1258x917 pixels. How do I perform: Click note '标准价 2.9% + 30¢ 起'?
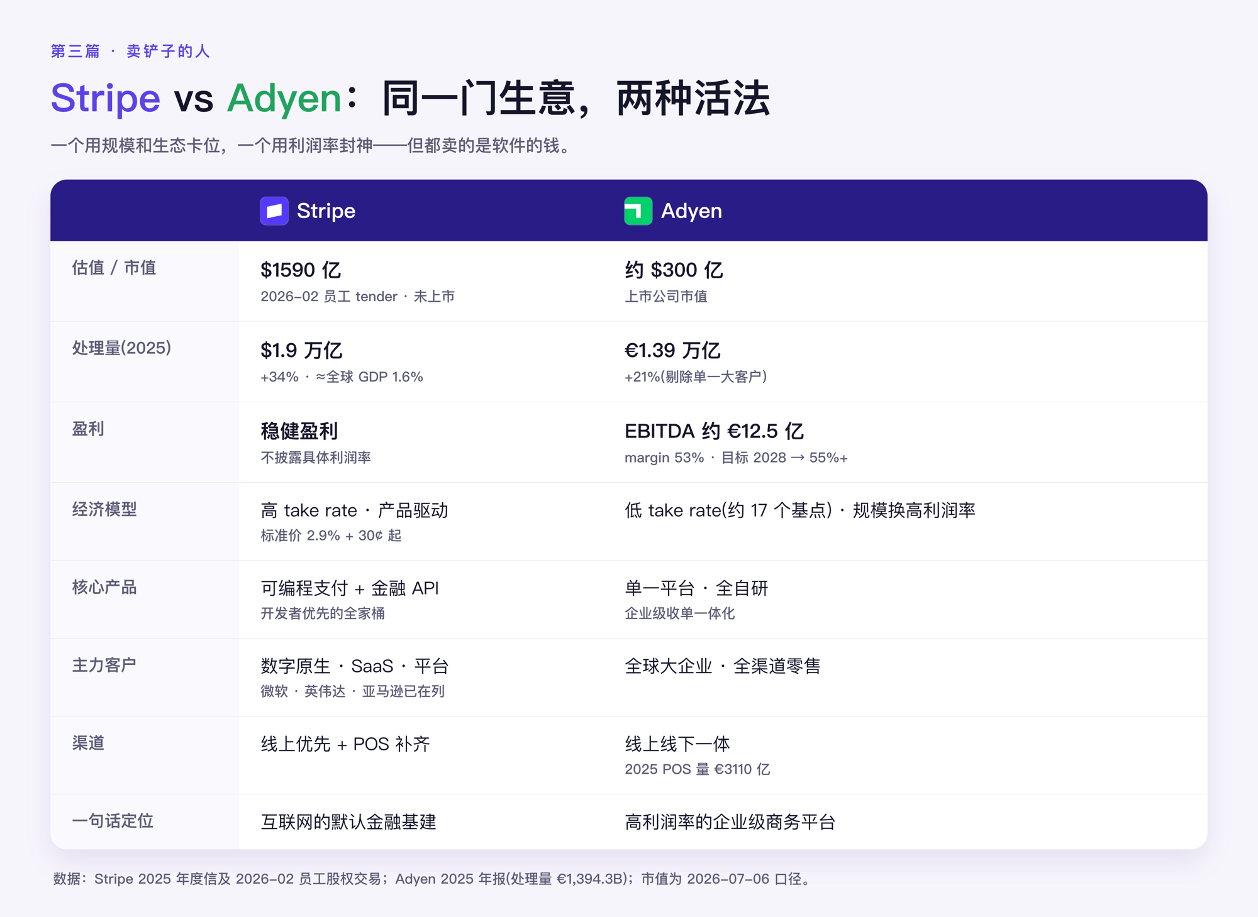pos(331,535)
